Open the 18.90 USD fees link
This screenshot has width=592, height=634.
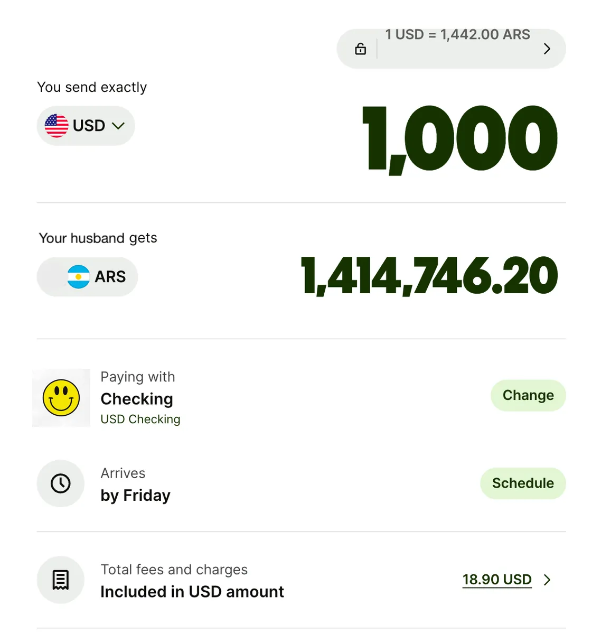(497, 580)
